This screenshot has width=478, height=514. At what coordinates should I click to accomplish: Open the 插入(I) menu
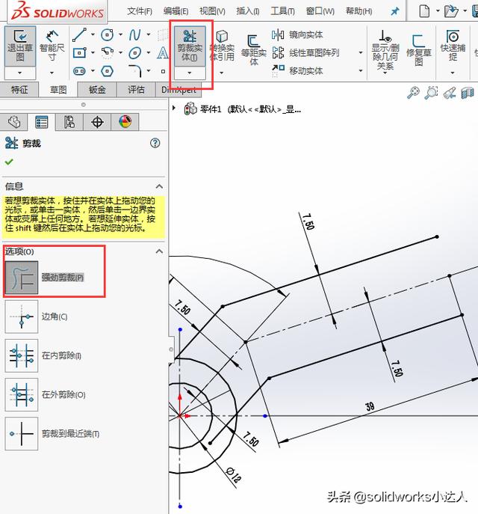point(248,11)
